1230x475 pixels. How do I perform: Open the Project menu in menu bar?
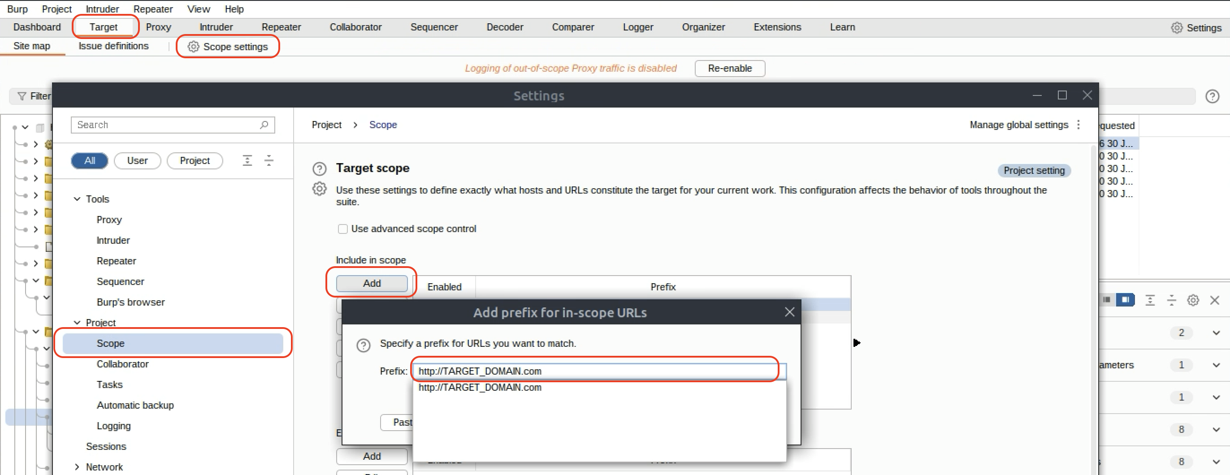(x=56, y=9)
